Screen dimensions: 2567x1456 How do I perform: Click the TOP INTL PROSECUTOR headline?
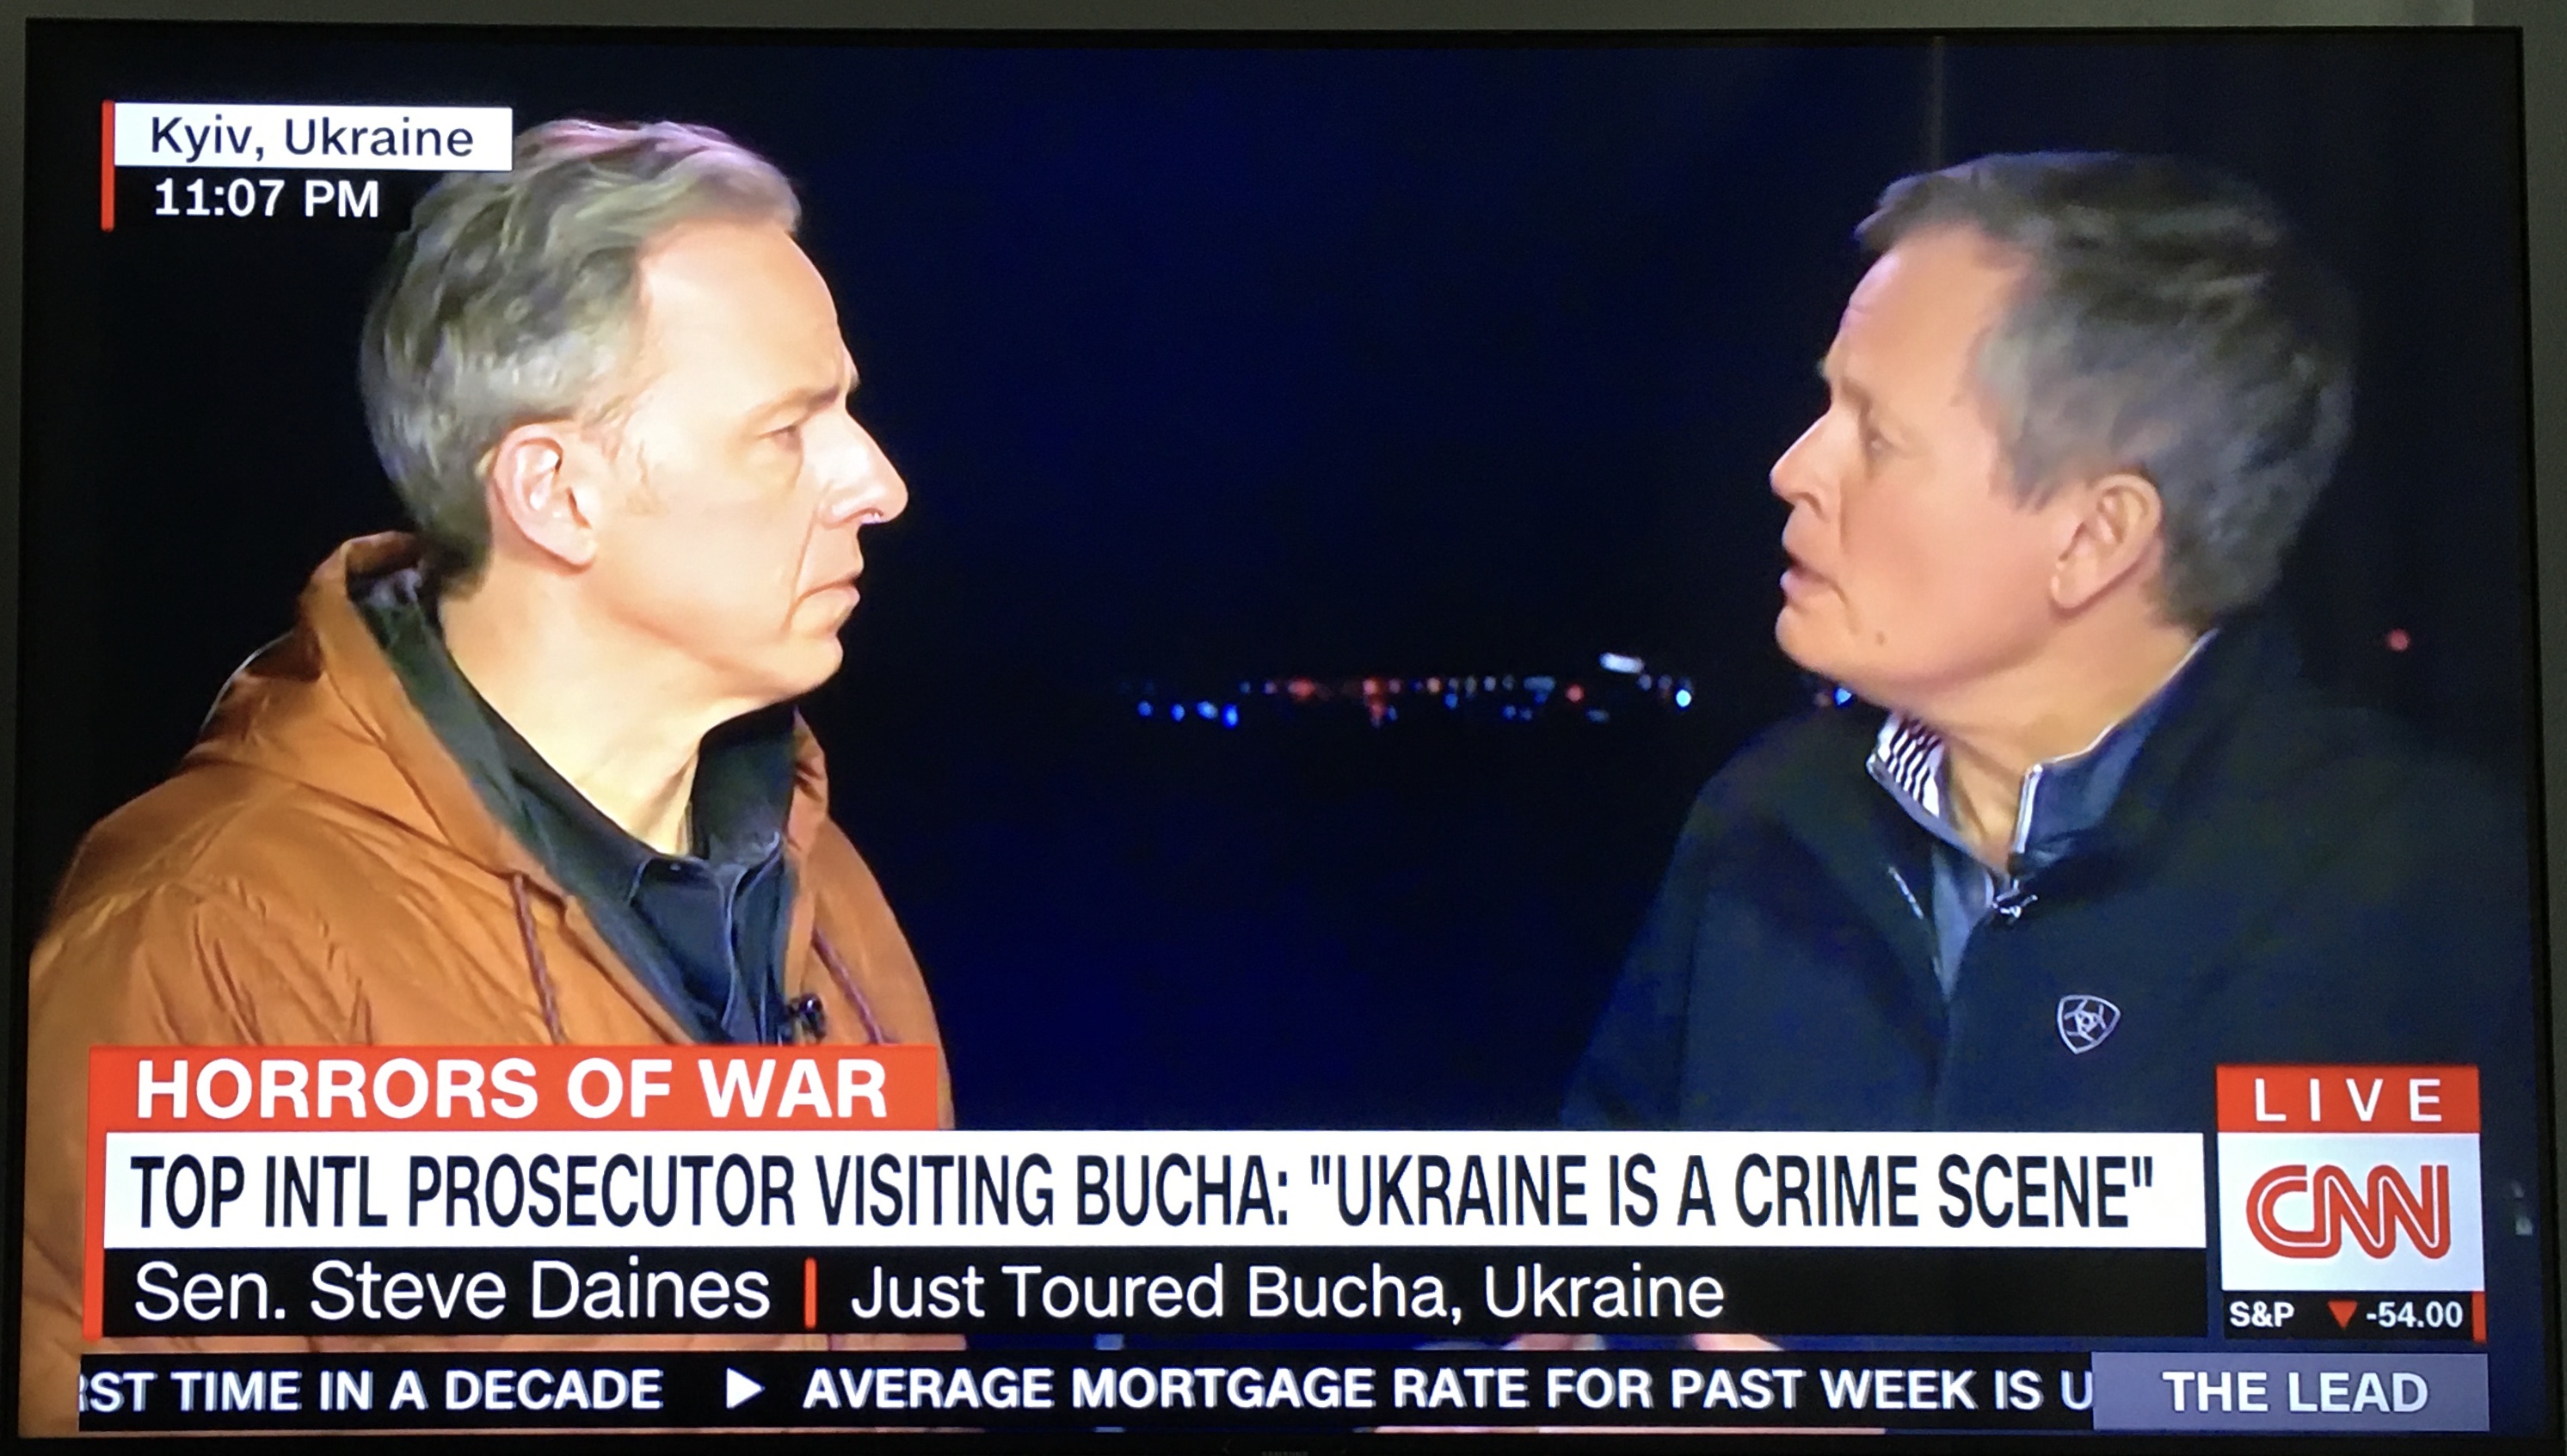click(x=1141, y=1192)
